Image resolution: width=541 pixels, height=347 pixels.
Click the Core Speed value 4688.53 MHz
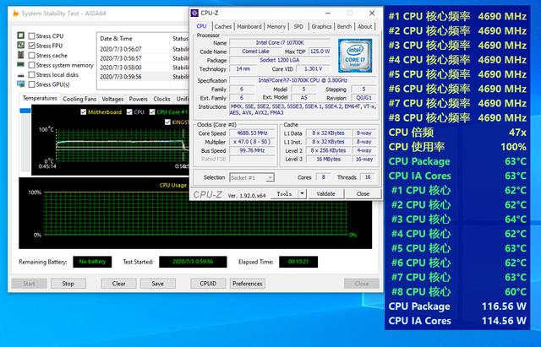[252, 133]
